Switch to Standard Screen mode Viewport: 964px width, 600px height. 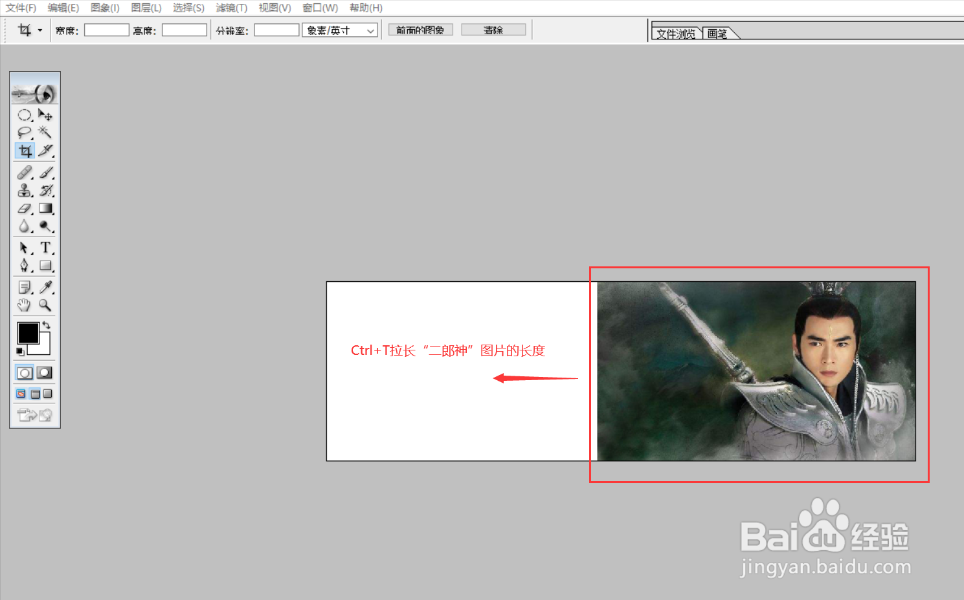tap(21, 394)
